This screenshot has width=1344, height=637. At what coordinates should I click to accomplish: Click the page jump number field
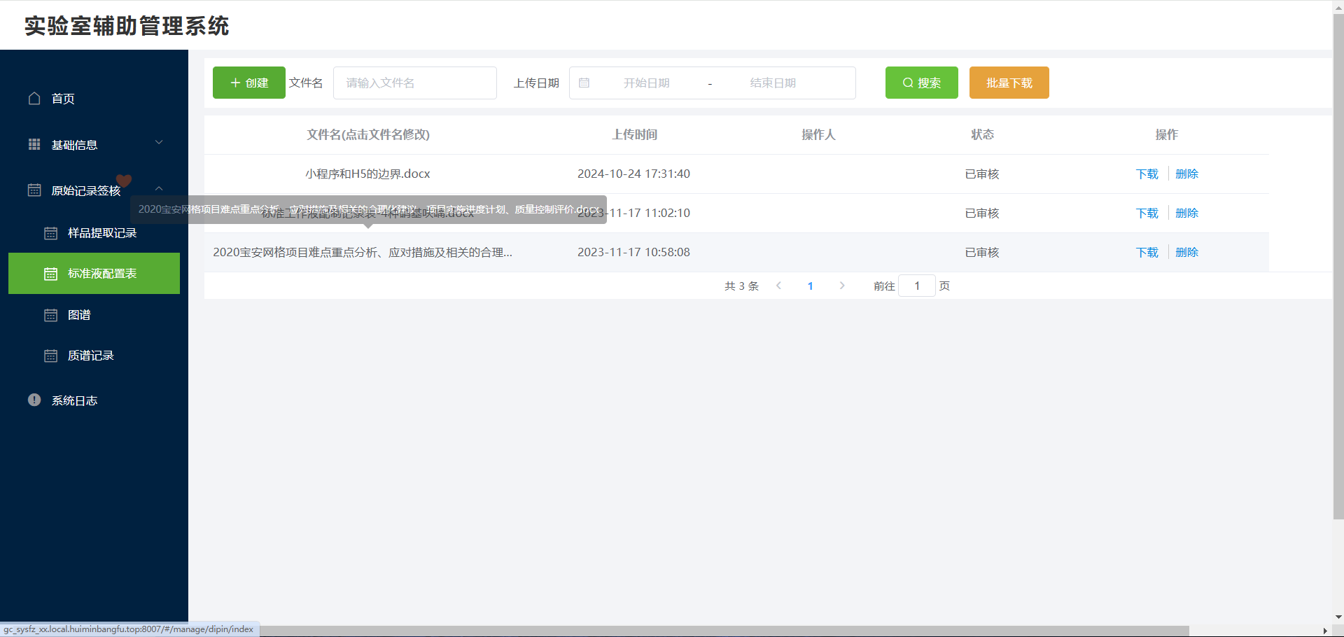tap(917, 286)
